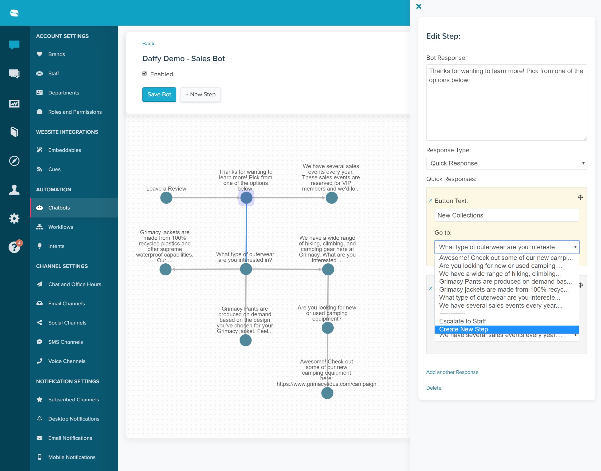
Task: Click the Add another Response link
Action: [452, 372]
